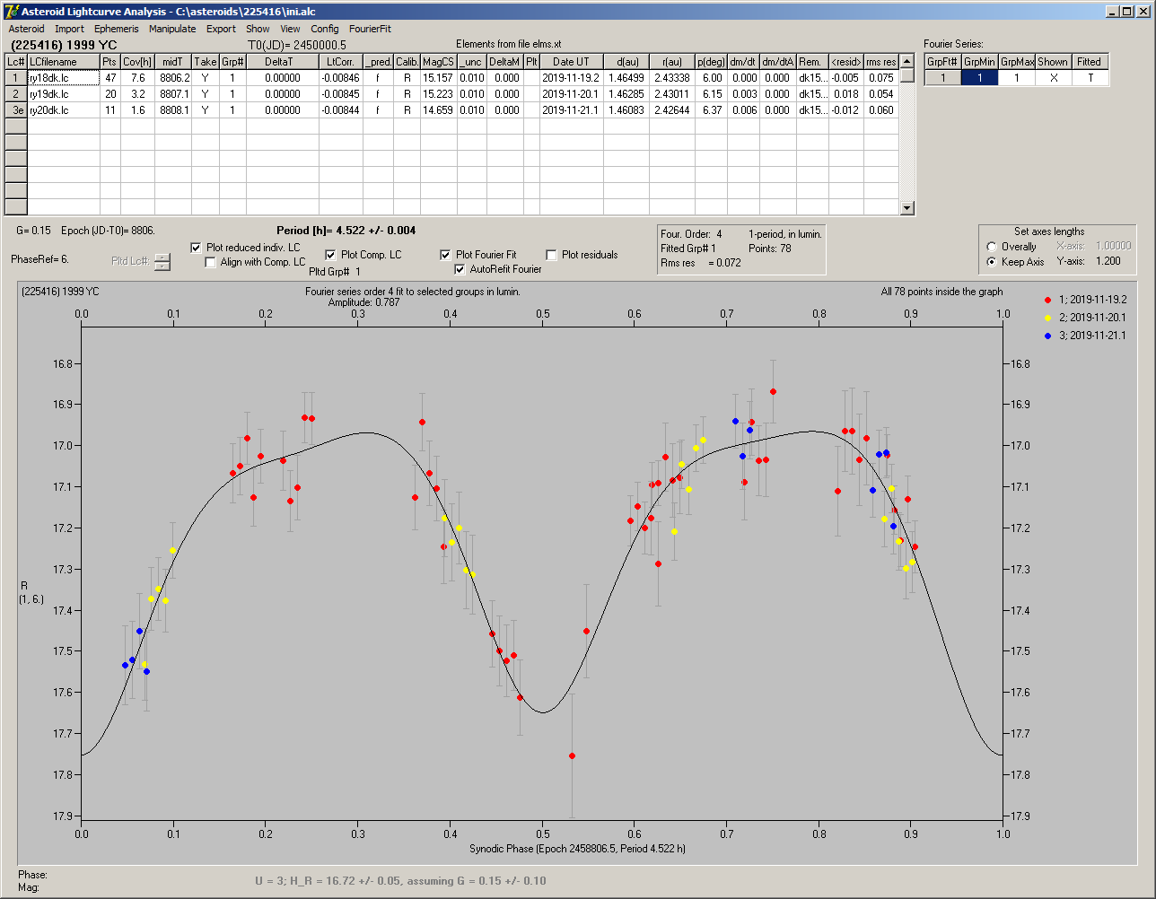
Task: Toggle AutoRefit Fourier checkbox
Action: 460,269
